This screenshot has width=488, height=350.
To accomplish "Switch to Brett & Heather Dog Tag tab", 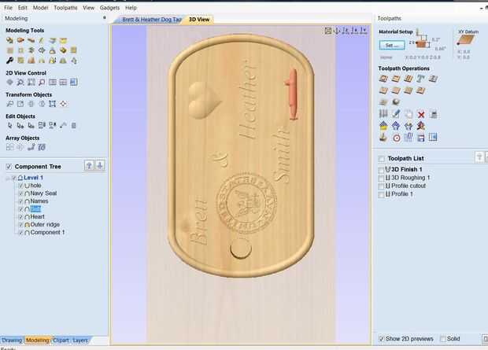I will (152, 20).
